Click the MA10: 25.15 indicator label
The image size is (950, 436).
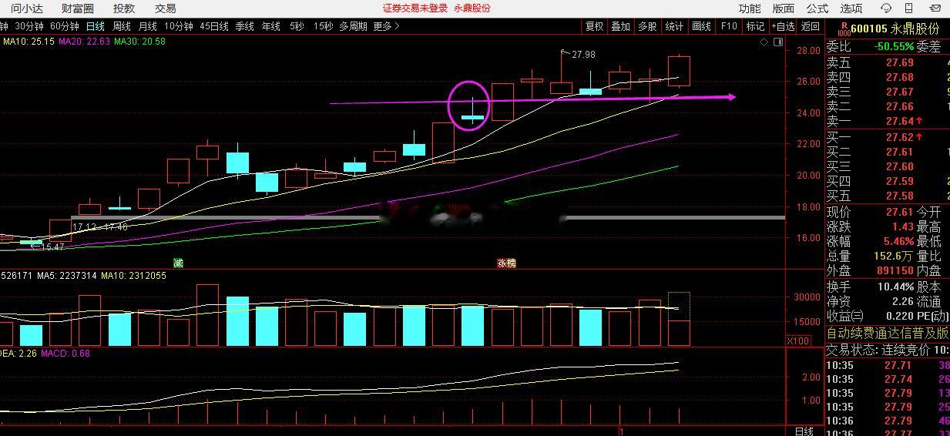point(29,42)
